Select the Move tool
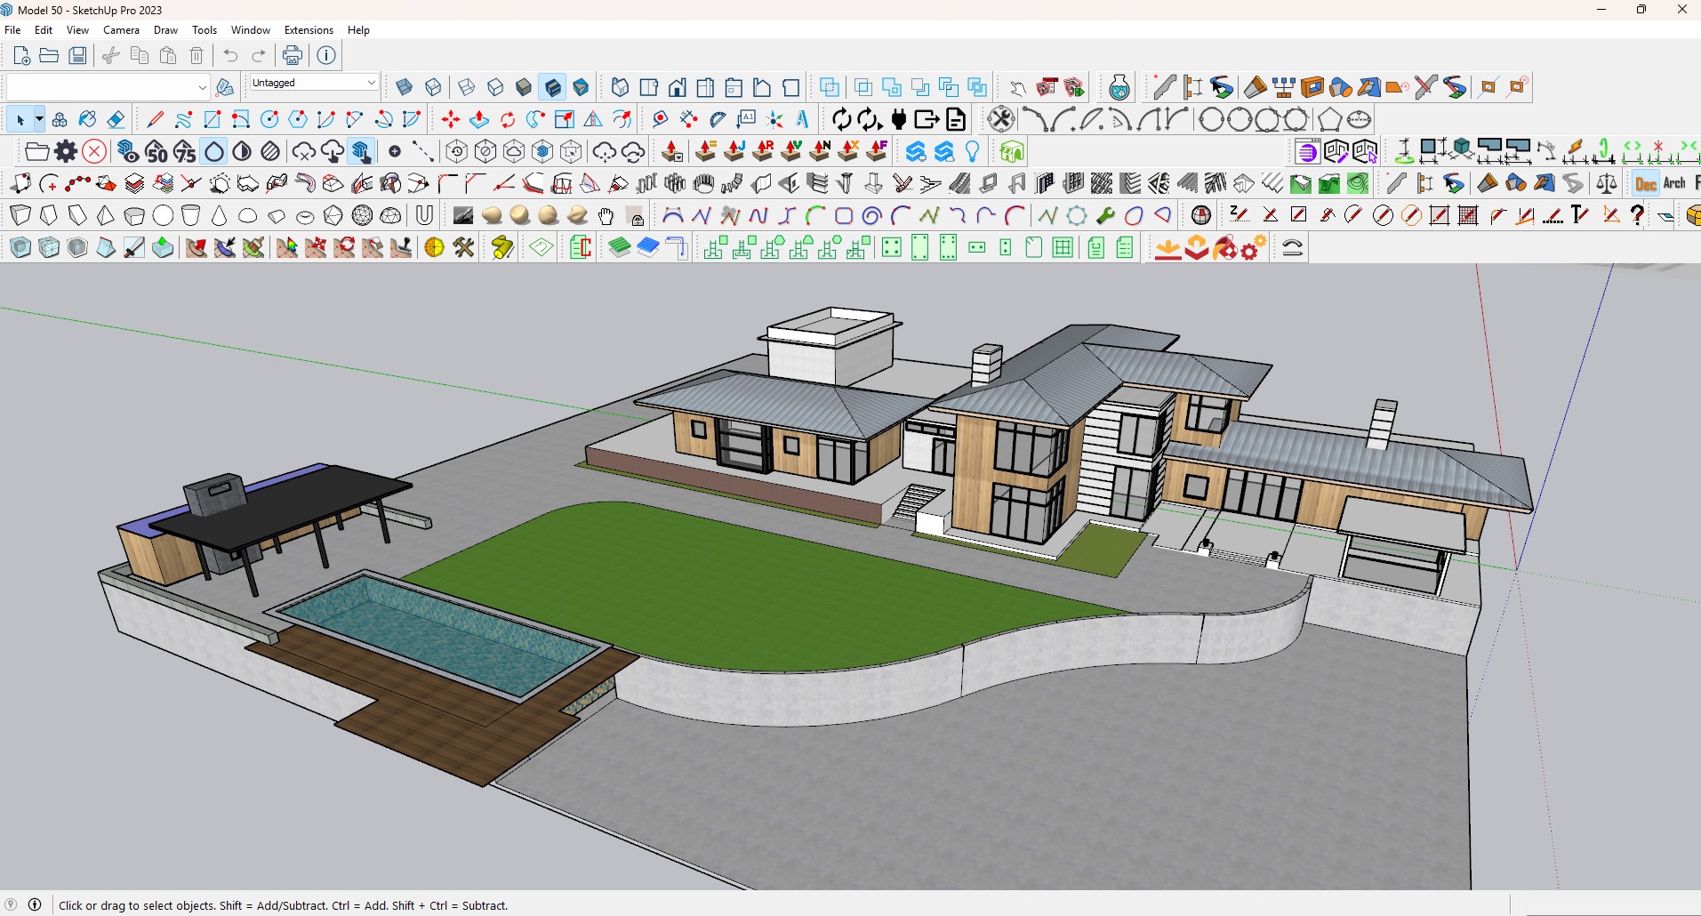The height and width of the screenshot is (916, 1701). [451, 119]
